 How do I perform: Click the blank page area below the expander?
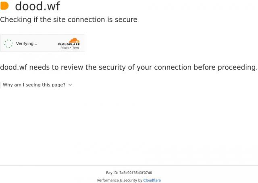tap(129, 125)
